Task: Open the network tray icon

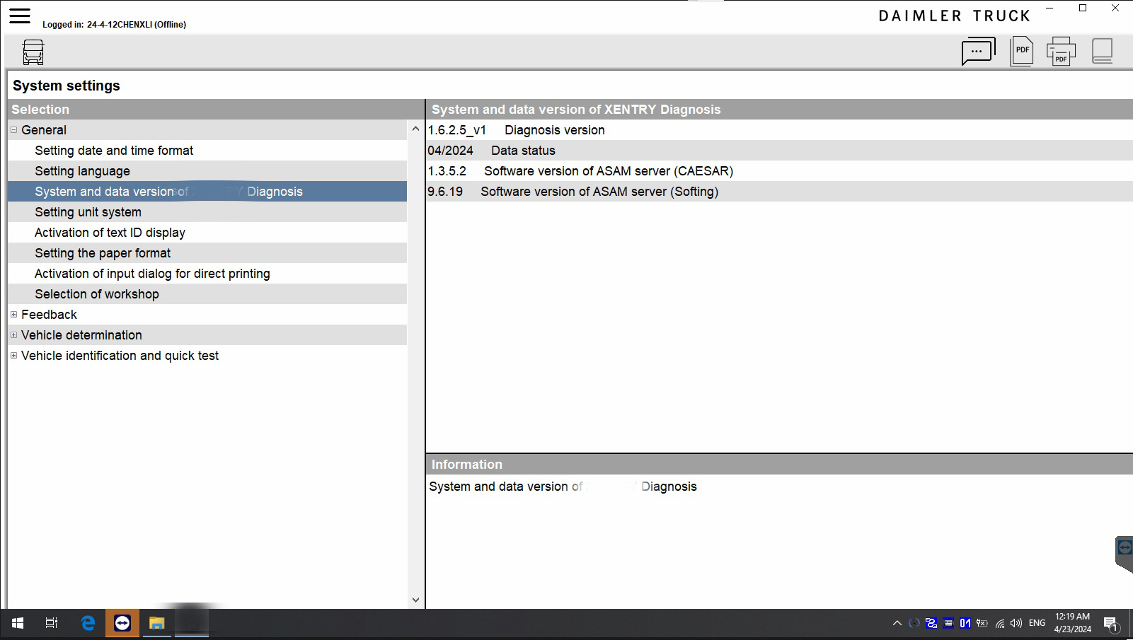Action: click(x=999, y=623)
